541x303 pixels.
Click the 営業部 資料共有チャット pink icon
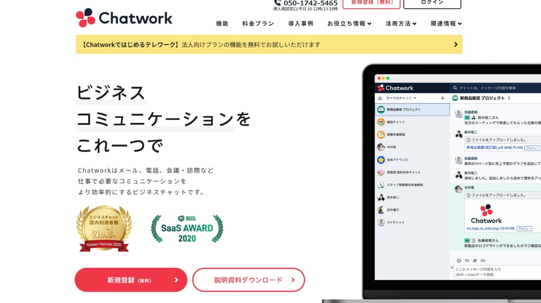(381, 172)
